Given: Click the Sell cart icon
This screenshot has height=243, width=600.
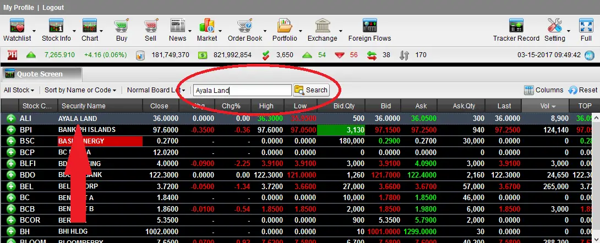Looking at the screenshot, I should 150,26.
